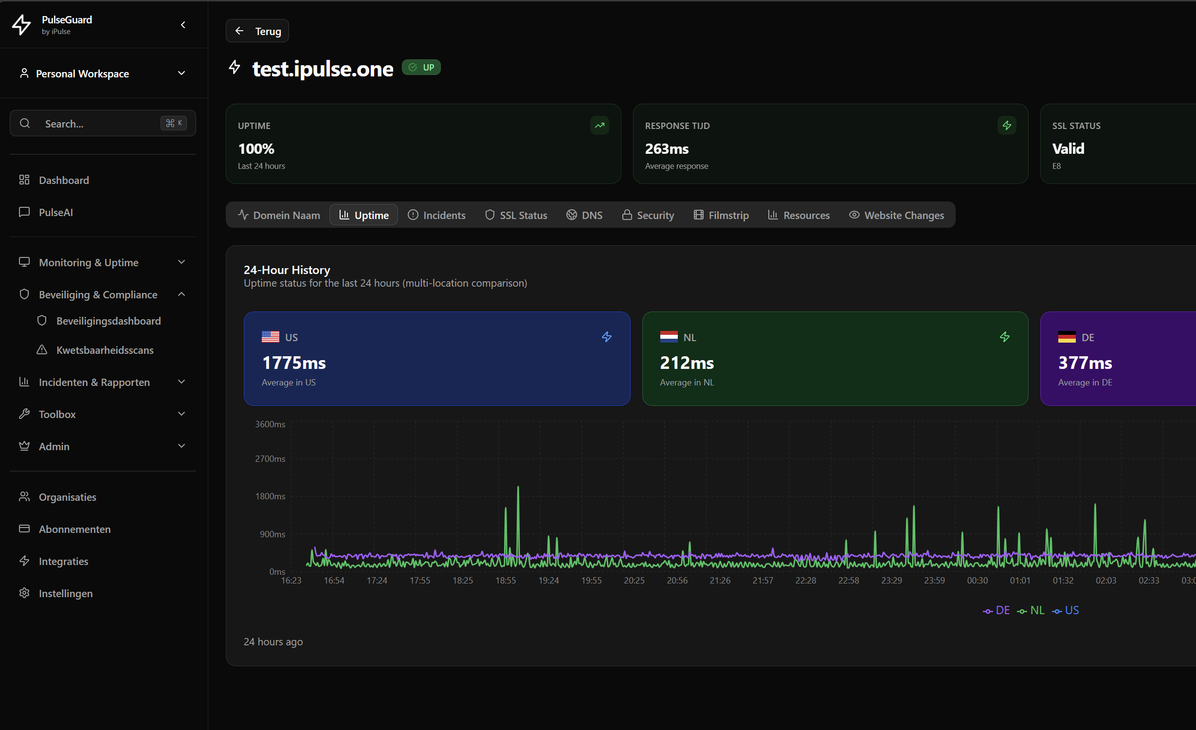
Task: Switch to the DNS tab
Action: 584,215
